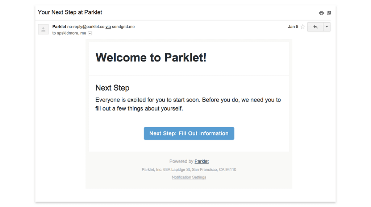
Task: Click the 'Everyone is excited' body paragraph
Action: point(188,104)
